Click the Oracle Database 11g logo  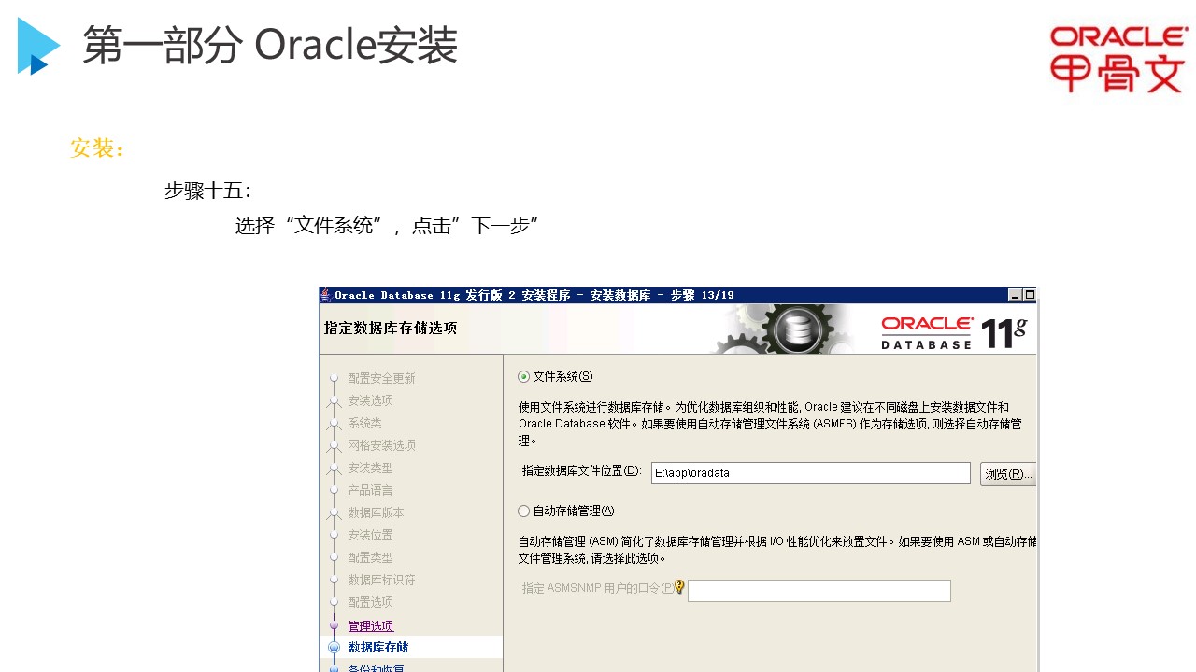[954, 332]
